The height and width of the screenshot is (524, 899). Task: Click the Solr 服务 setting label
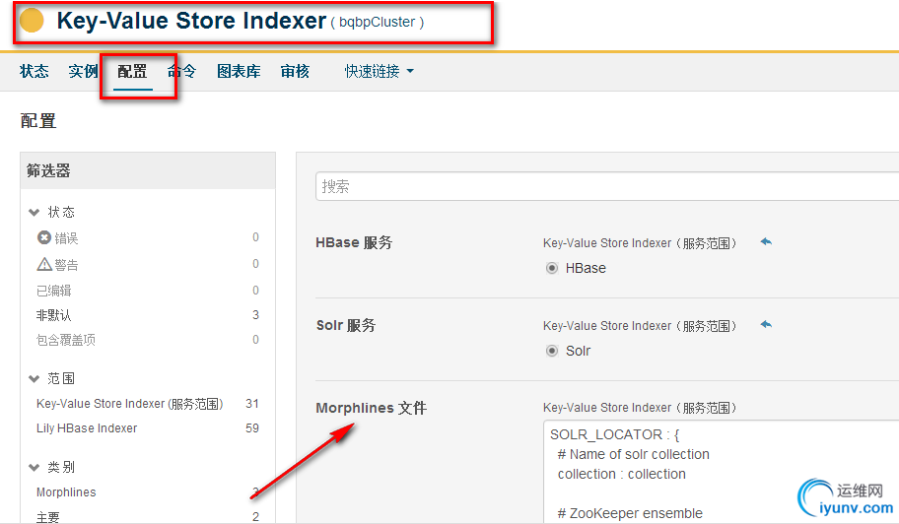346,325
